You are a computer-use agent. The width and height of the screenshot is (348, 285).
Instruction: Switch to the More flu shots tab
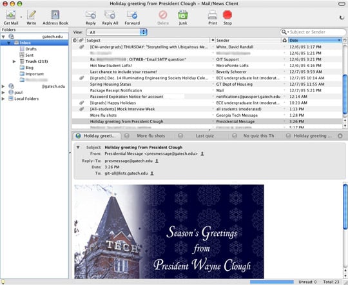pos(148,135)
